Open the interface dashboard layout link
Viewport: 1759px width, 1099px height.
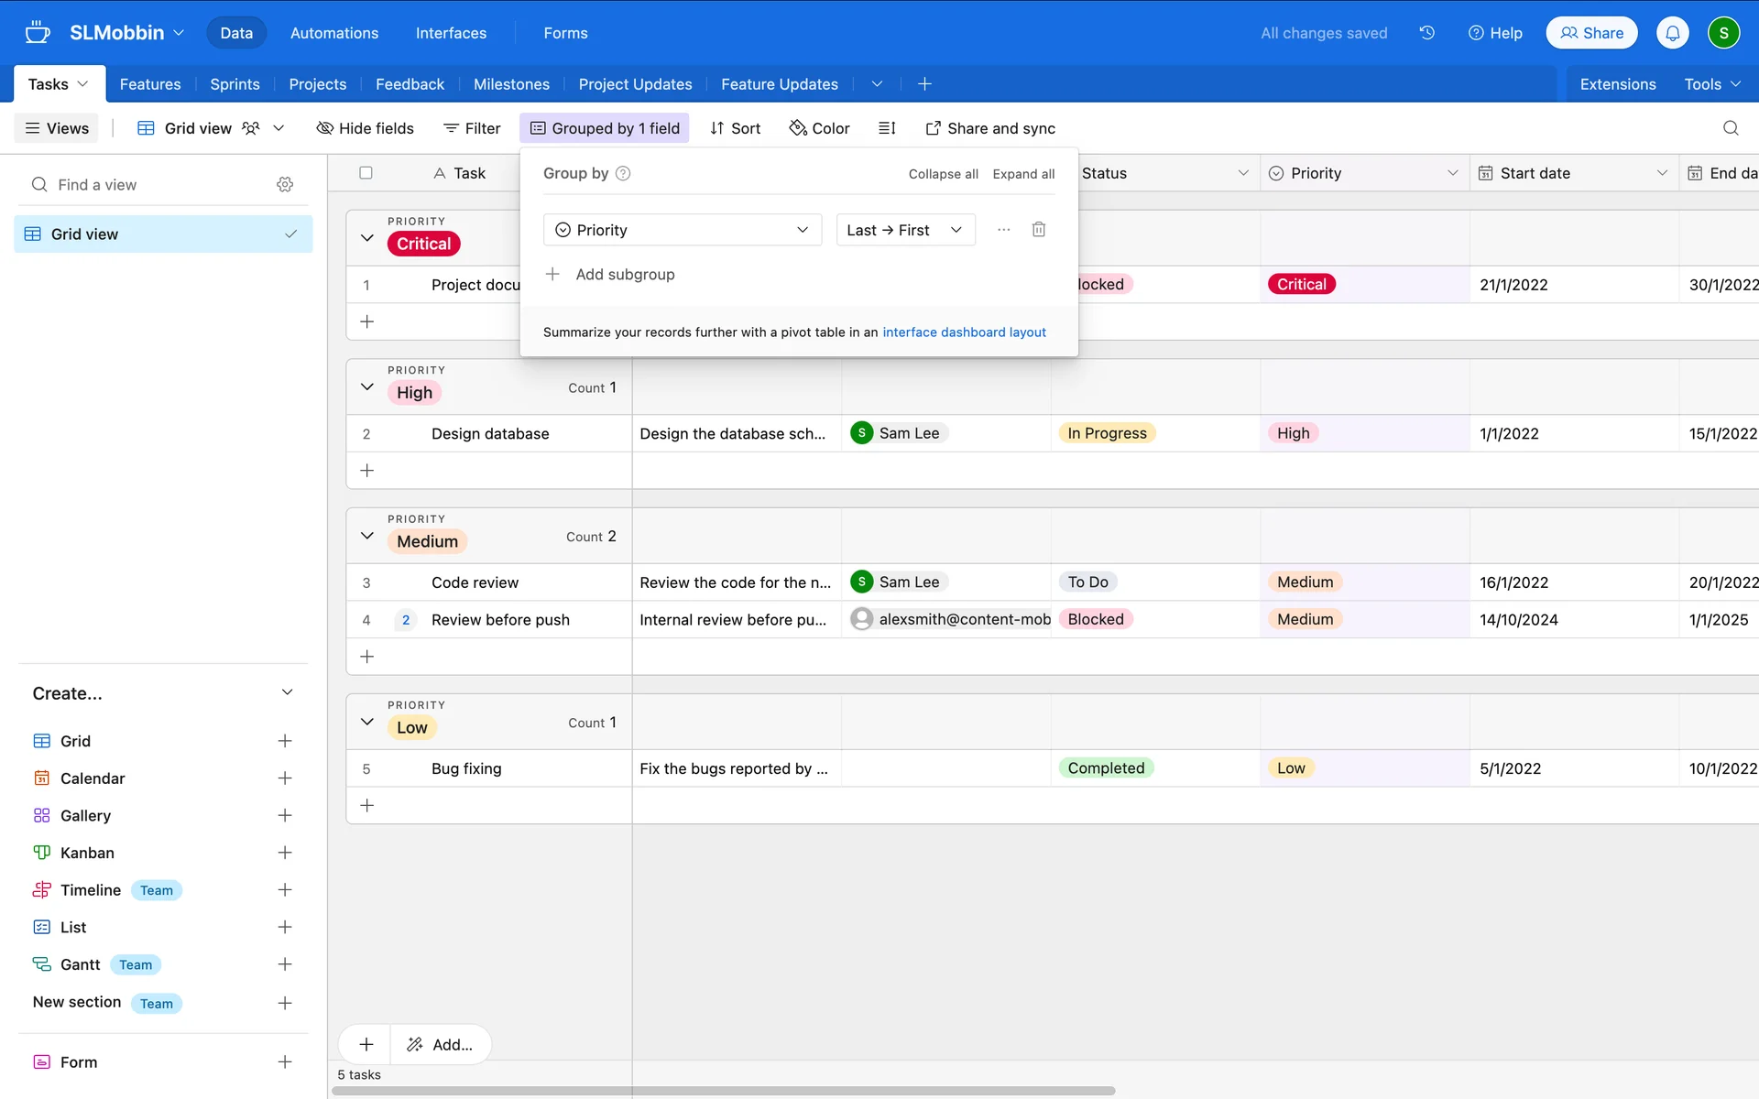(964, 332)
